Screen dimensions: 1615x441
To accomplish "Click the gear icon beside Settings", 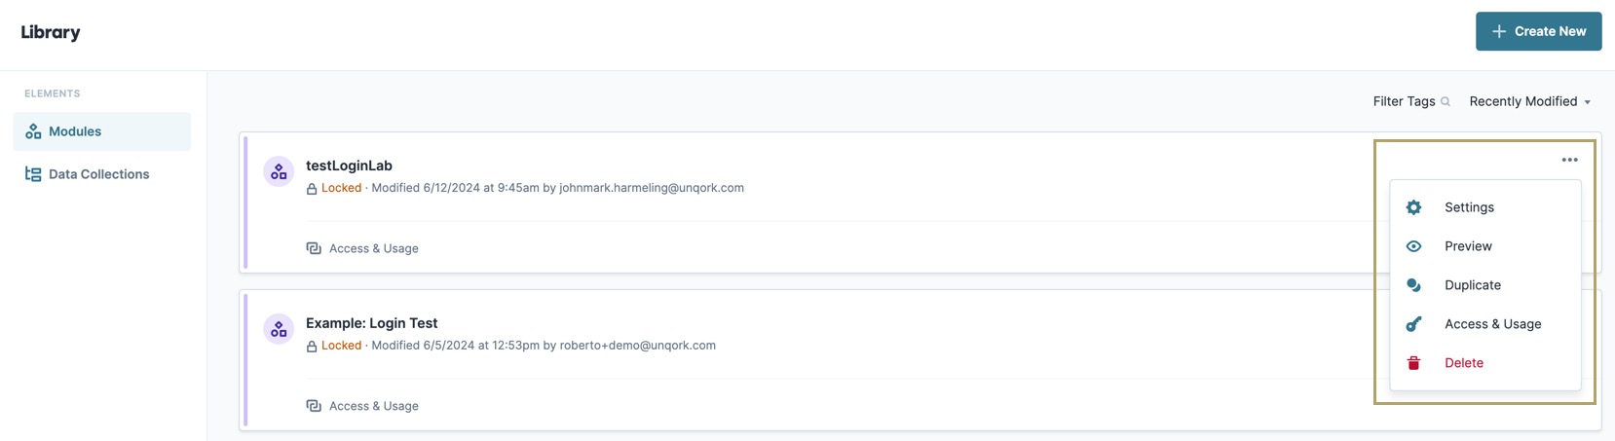I will point(1413,207).
